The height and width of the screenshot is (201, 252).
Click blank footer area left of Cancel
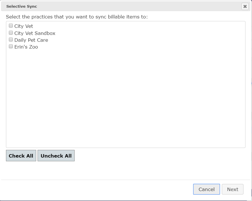coord(97,189)
